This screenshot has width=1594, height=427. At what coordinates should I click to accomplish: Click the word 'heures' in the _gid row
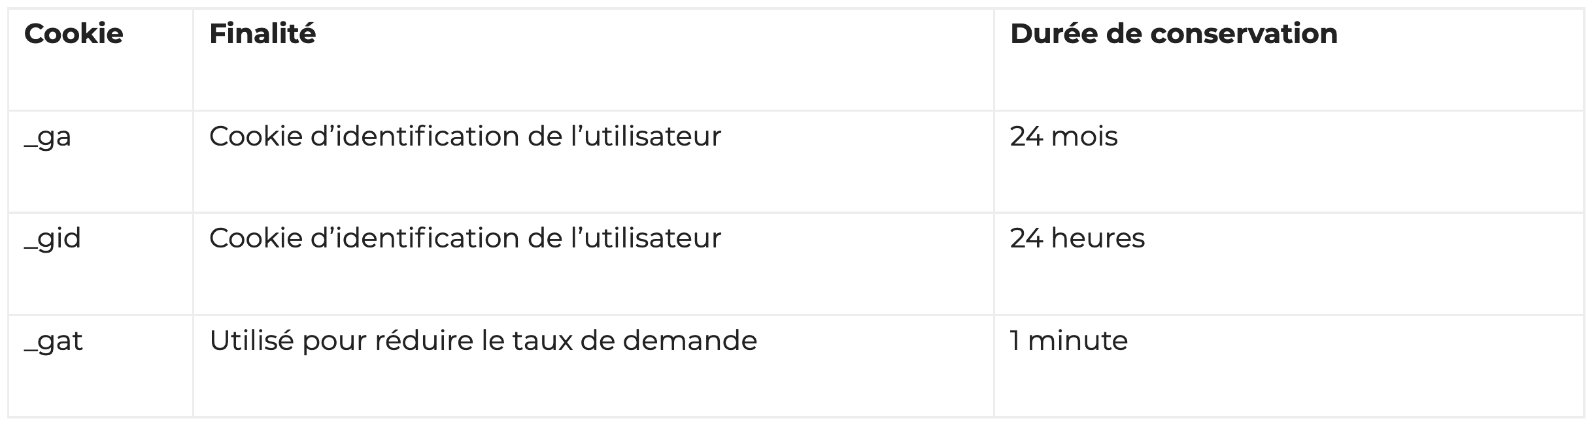click(x=1098, y=238)
